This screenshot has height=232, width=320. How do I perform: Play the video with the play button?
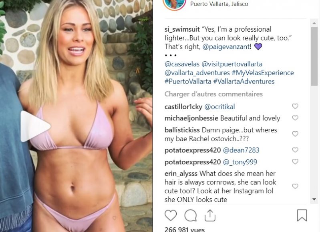[35, 126]
